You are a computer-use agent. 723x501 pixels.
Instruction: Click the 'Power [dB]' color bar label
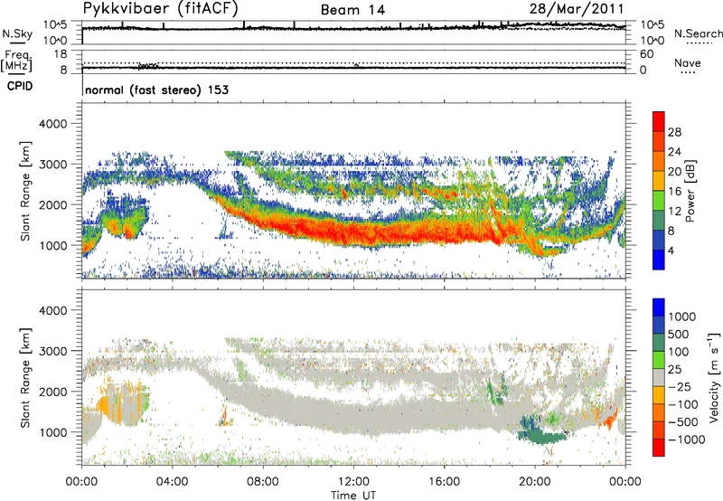[x=690, y=191]
